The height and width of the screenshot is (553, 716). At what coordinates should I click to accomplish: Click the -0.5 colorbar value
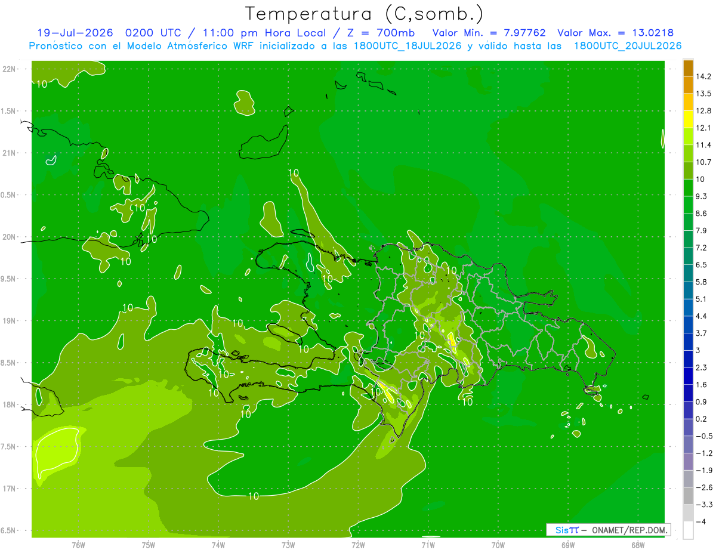tap(703, 436)
